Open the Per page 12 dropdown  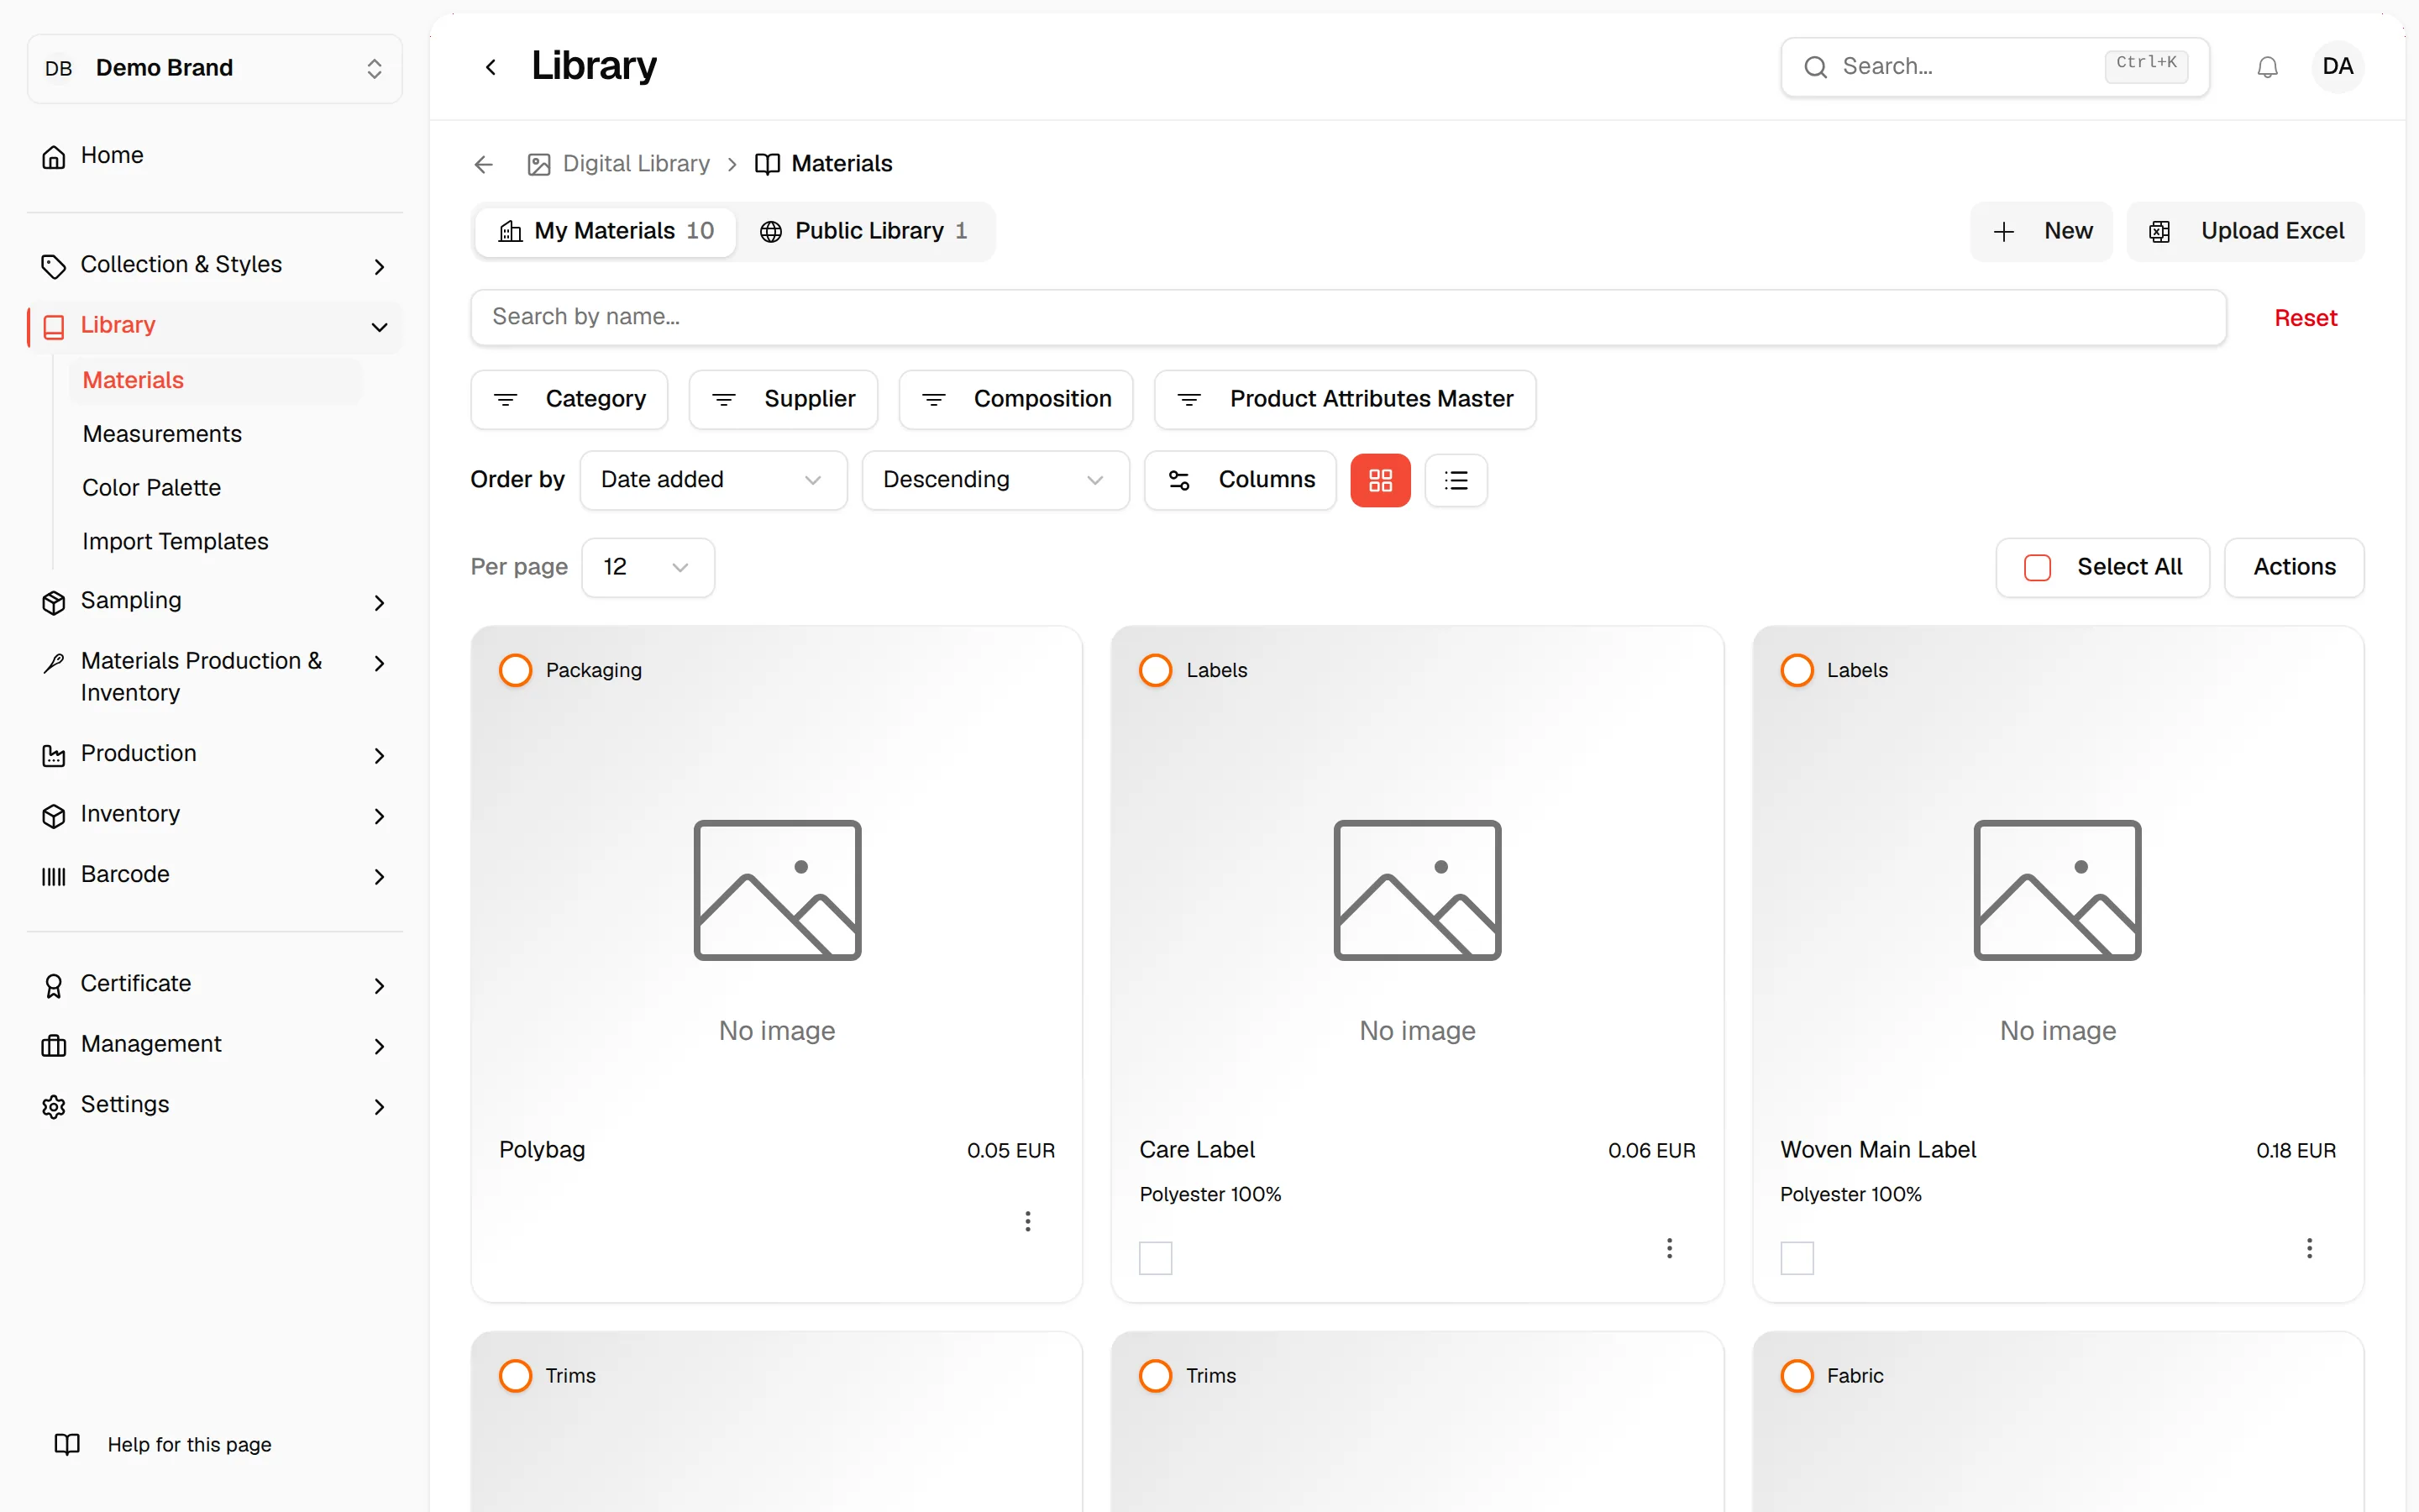tap(648, 567)
